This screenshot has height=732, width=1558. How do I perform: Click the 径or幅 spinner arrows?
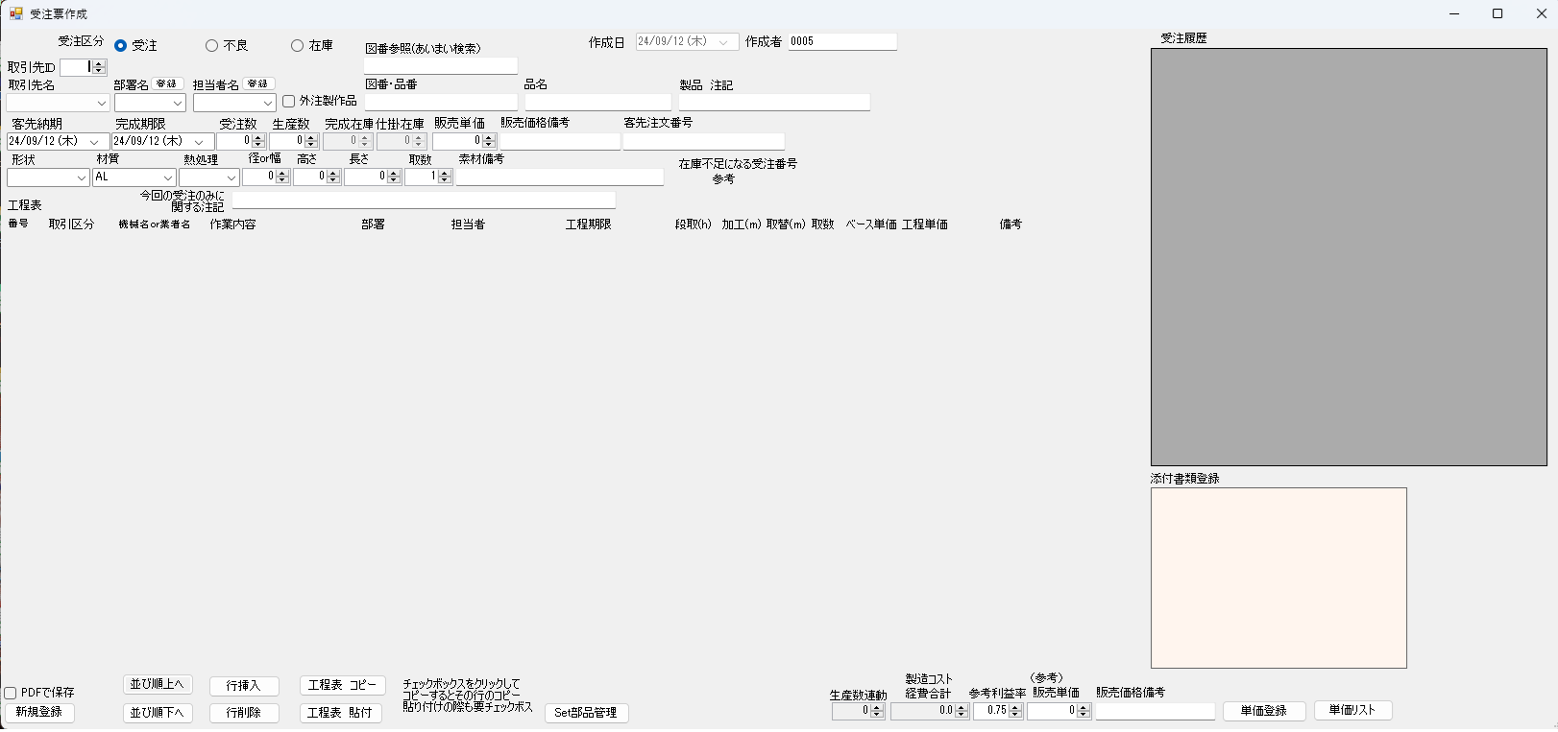coord(282,177)
